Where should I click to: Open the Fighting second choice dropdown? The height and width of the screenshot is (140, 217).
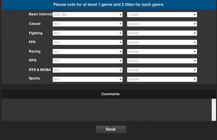pyautogui.click(x=162, y=33)
